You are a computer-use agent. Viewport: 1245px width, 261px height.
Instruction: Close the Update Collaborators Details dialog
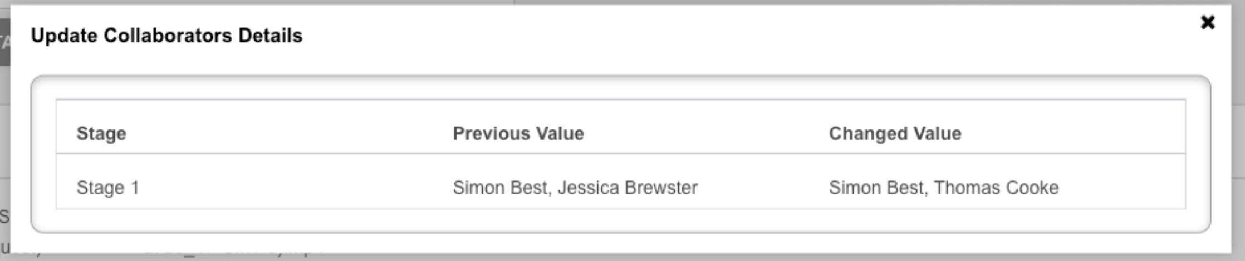tap(1208, 22)
